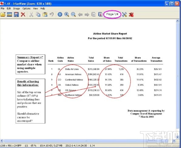Click the period 07/01/01 thru 06/30/02 subtitle

coord(110,38)
